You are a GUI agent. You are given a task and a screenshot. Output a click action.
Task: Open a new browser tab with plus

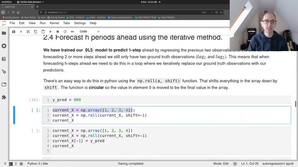tap(37, 7)
